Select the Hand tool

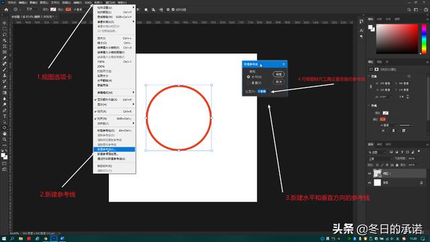pos(5,134)
